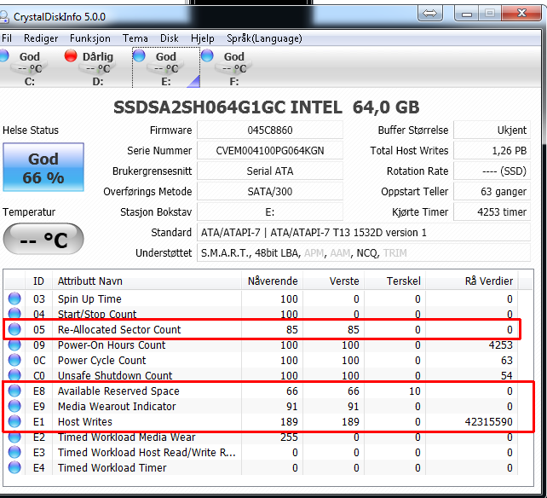Click the Attributt Navn column header
The image size is (547, 498).
(x=147, y=281)
